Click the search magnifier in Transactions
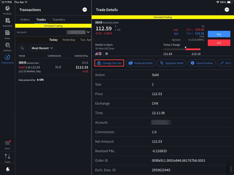Image resolution: width=234 pixels, height=175 pixels. click(x=22, y=48)
